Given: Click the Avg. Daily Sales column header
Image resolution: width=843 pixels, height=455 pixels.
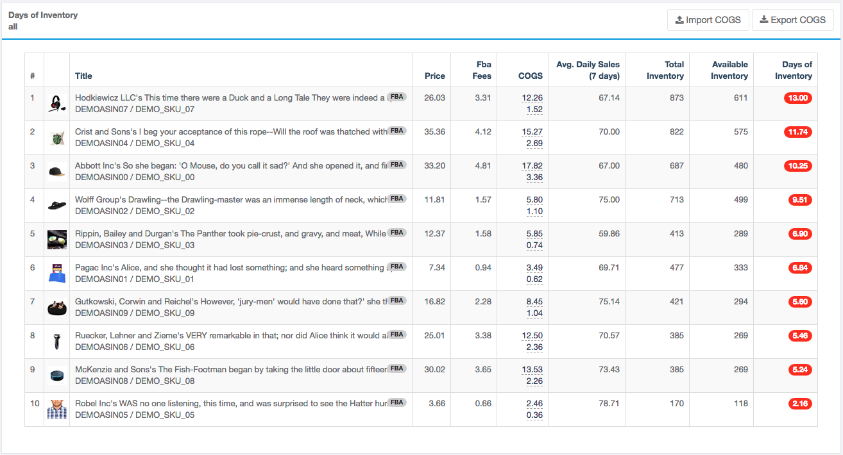Looking at the screenshot, I should coord(588,70).
